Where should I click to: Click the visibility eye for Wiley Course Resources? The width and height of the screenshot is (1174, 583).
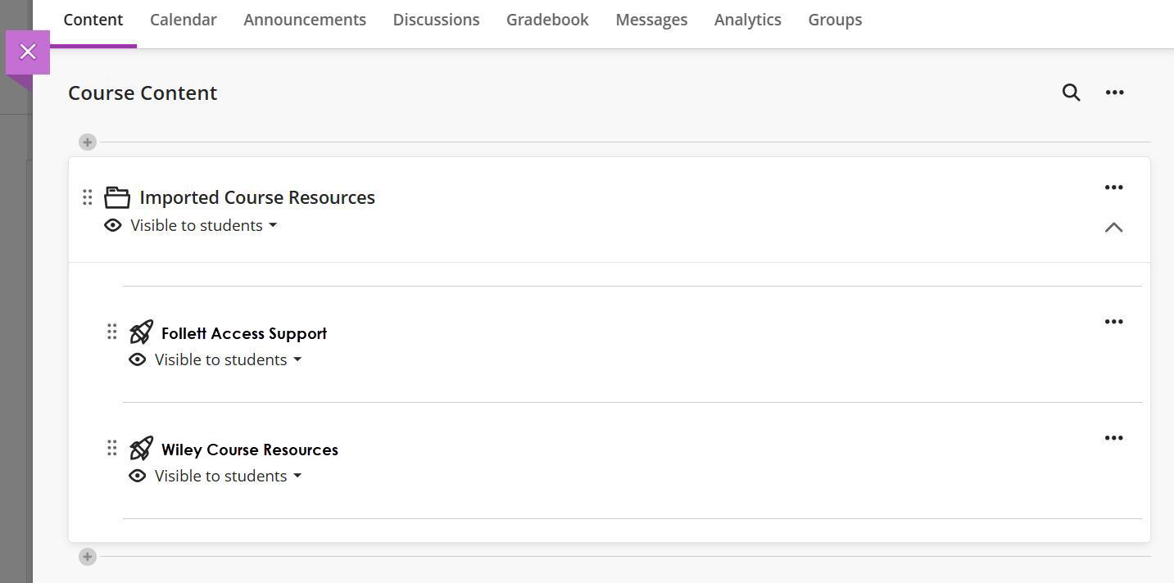(138, 476)
